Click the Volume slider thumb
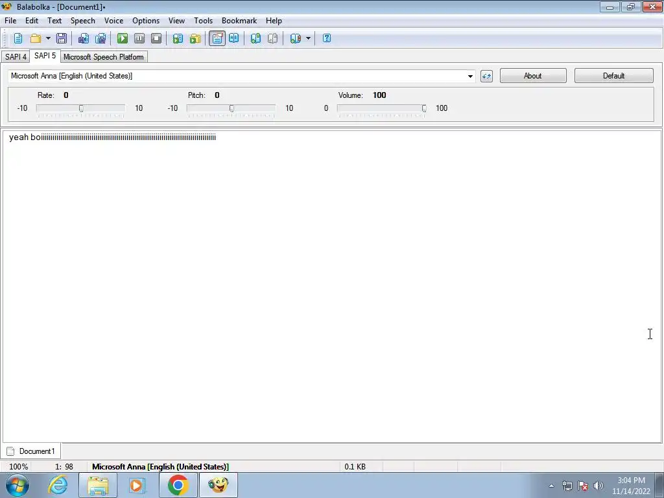Screen dimensions: 664x498 424,108
